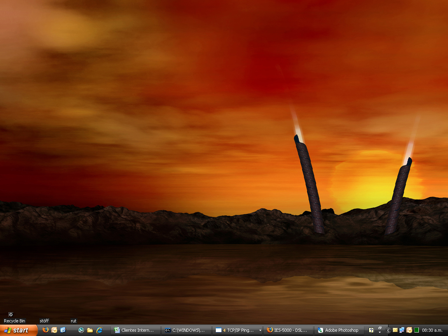This screenshot has width=448, height=336.
Task: Click the blue Quick Launch icon beside the orange clock
Action: [x=63, y=330]
